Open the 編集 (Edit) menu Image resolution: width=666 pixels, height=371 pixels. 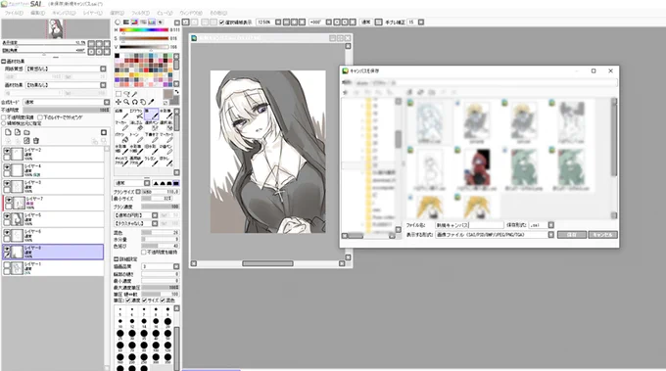(x=37, y=13)
